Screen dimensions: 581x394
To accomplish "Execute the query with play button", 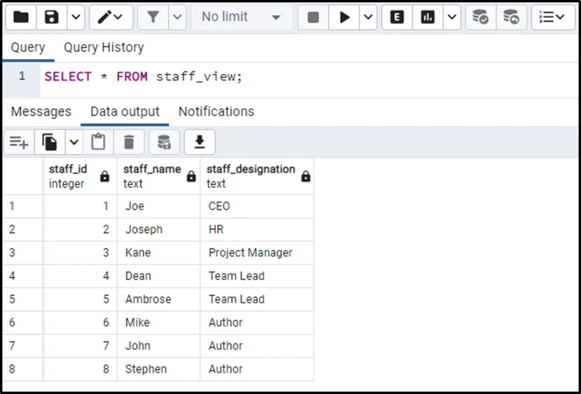I will click(344, 17).
